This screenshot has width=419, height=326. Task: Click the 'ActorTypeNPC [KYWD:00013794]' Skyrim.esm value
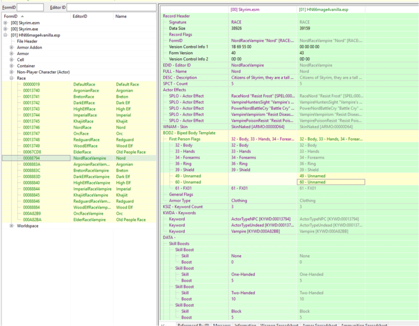click(261, 219)
